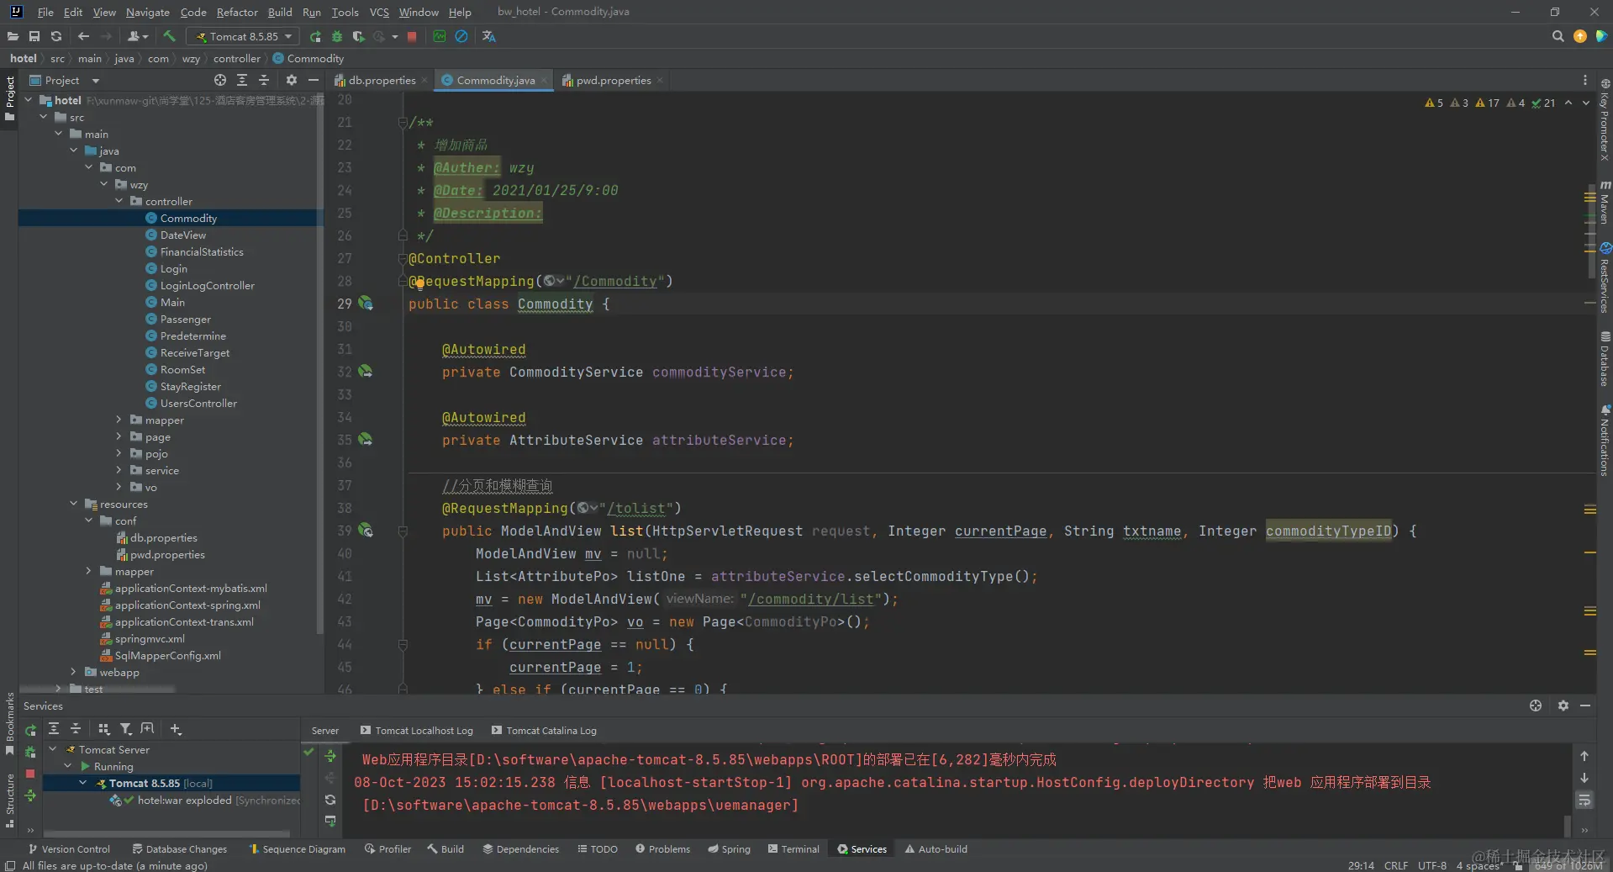
Task: Toggle soft-wrap in server console
Action: 1584,801
